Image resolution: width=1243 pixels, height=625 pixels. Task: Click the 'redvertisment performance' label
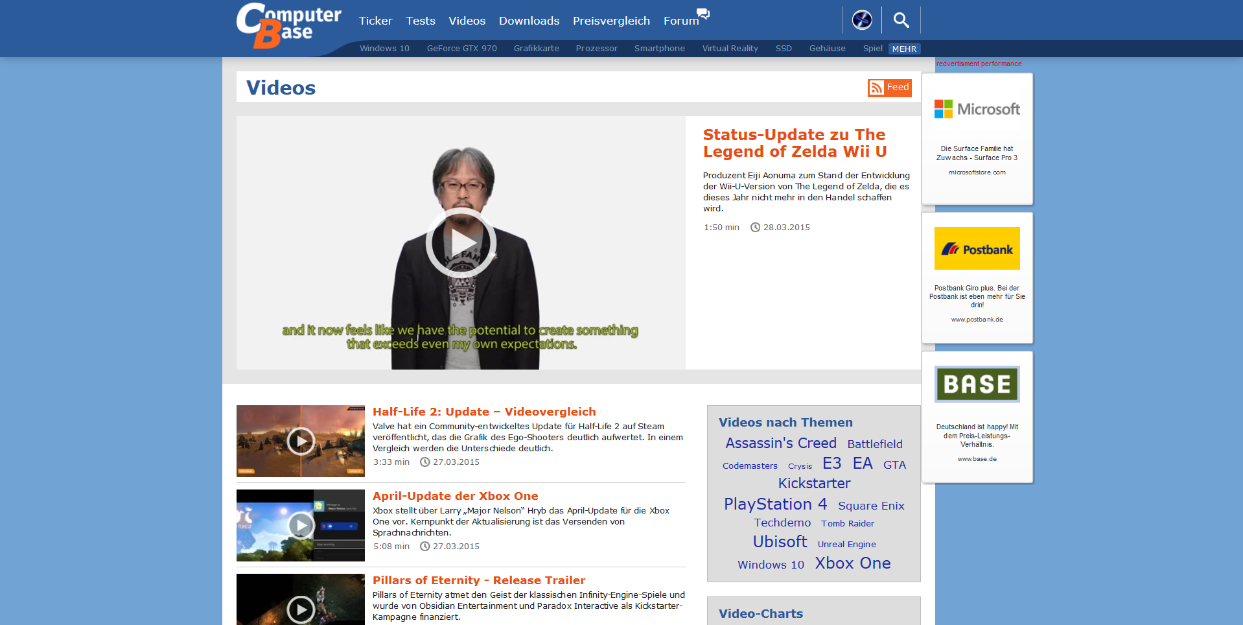coord(979,64)
